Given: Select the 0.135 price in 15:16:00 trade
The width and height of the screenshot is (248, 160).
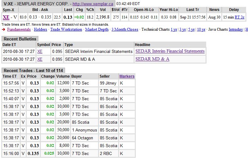Looking at the screenshot, I should [x=33, y=153].
